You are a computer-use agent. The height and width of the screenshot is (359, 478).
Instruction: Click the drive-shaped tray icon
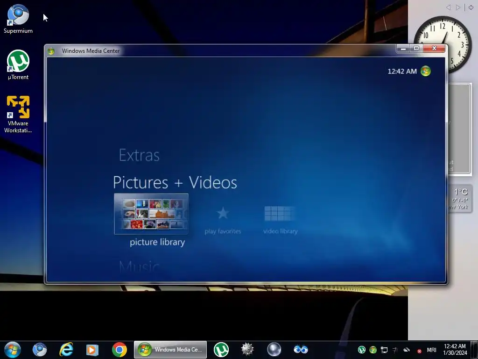pos(407,350)
